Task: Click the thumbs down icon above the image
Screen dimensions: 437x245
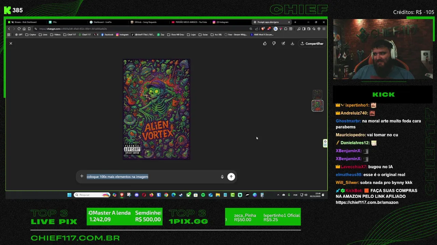Action: (x=274, y=44)
